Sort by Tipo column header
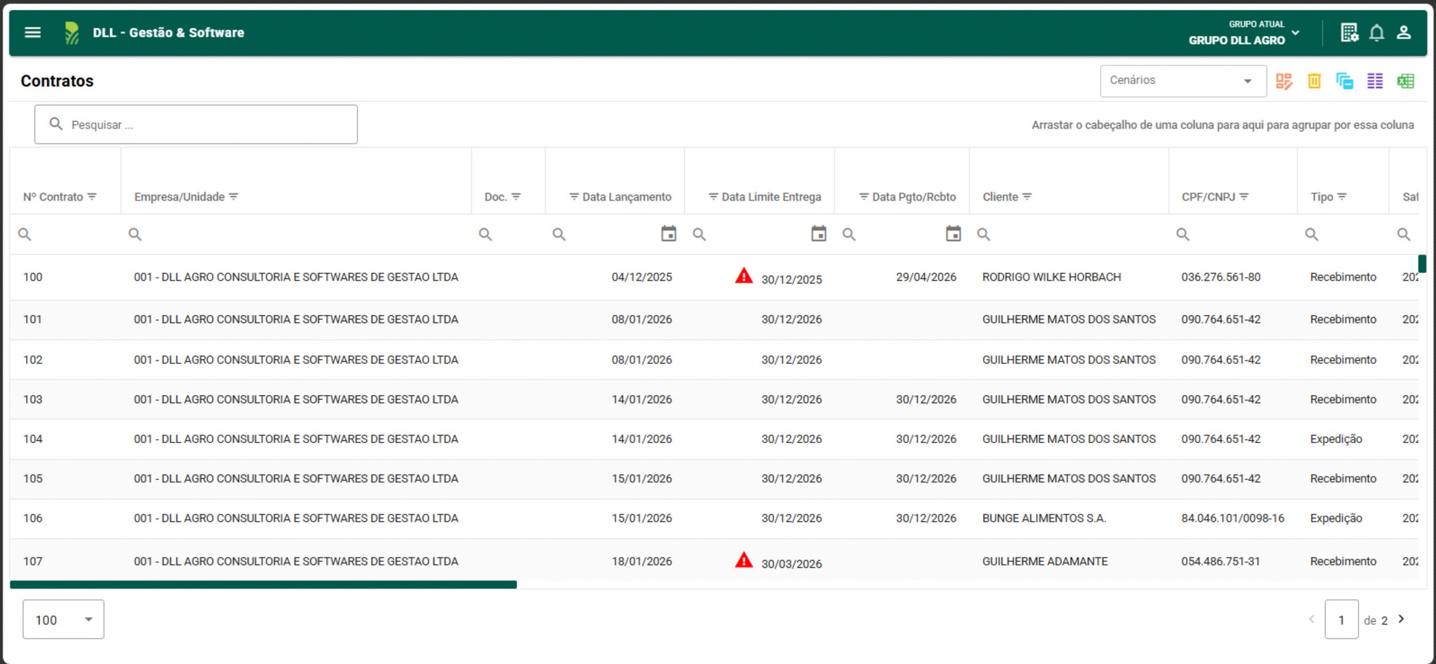1436x664 pixels. coord(1321,197)
